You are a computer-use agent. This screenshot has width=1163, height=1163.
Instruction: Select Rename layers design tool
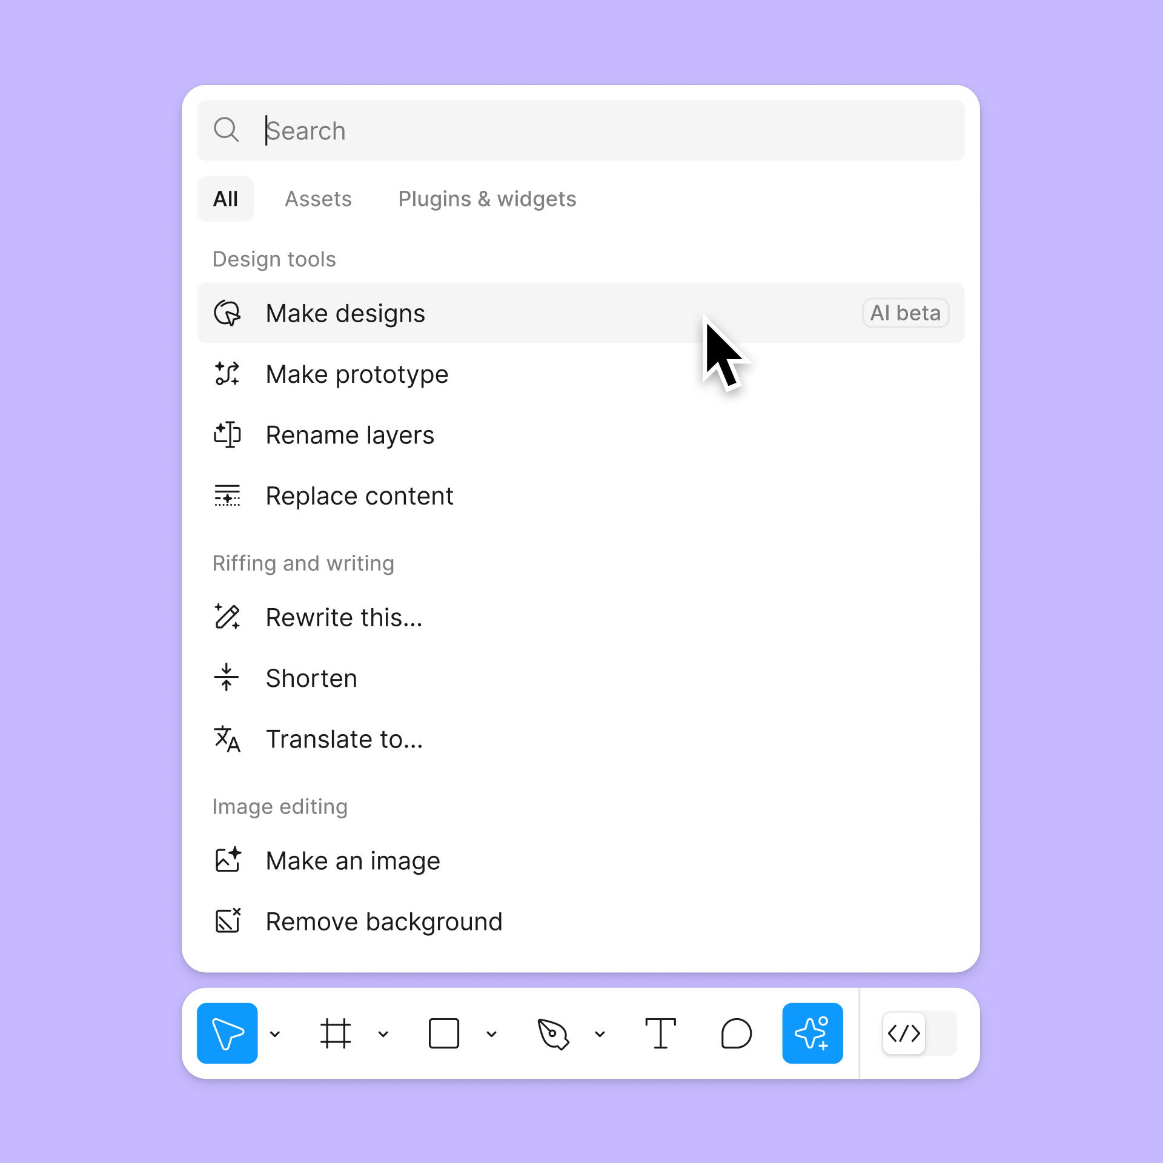point(350,434)
